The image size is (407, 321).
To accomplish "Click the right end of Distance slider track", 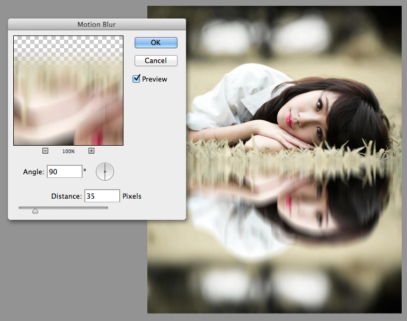I will [x=106, y=208].
